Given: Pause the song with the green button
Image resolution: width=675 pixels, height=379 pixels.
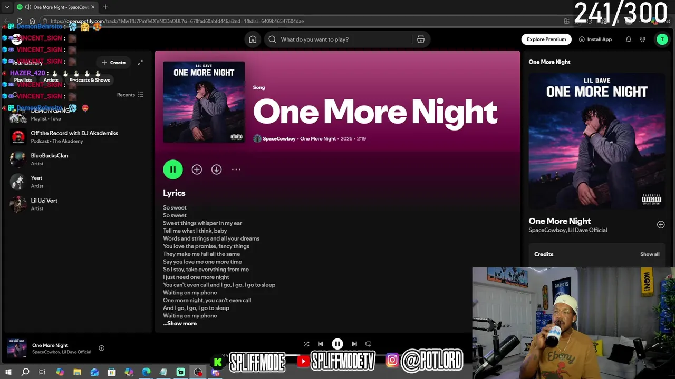Looking at the screenshot, I should click(x=173, y=169).
